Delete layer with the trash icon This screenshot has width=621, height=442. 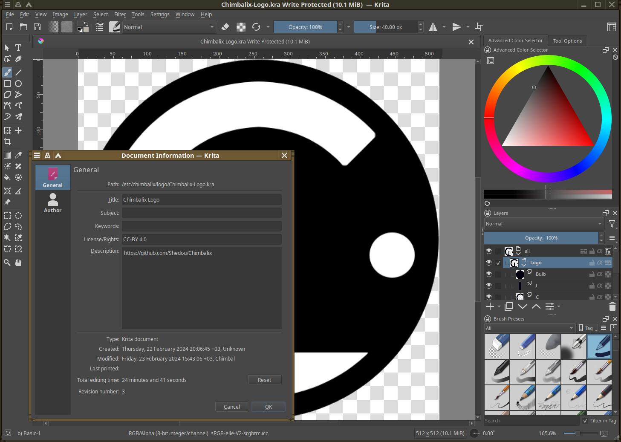coord(612,306)
